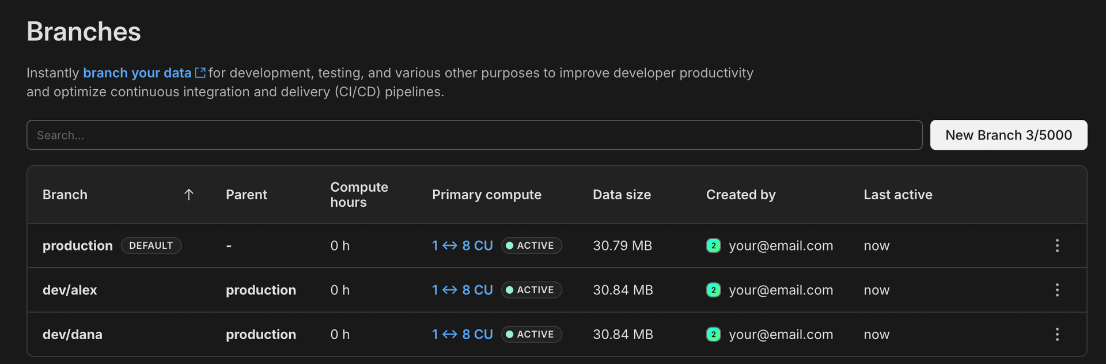Click the 1 ↔ 8 CU compute for dev/dana
Viewport: 1106px width, 364px height.
[x=462, y=334]
